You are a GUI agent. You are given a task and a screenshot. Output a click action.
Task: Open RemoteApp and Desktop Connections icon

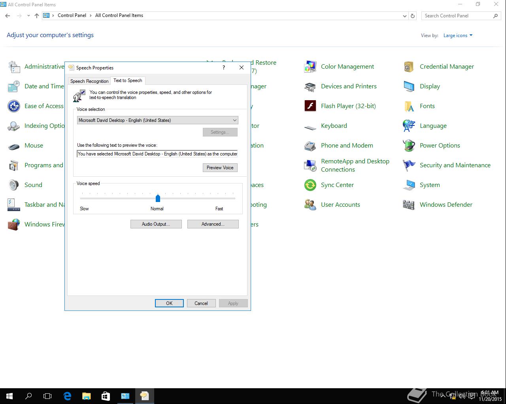pos(310,165)
